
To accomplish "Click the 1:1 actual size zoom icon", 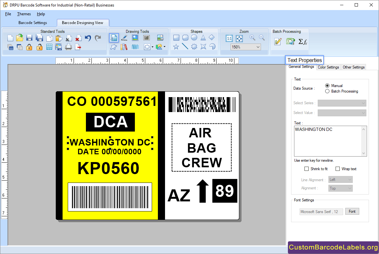I will (229, 38).
